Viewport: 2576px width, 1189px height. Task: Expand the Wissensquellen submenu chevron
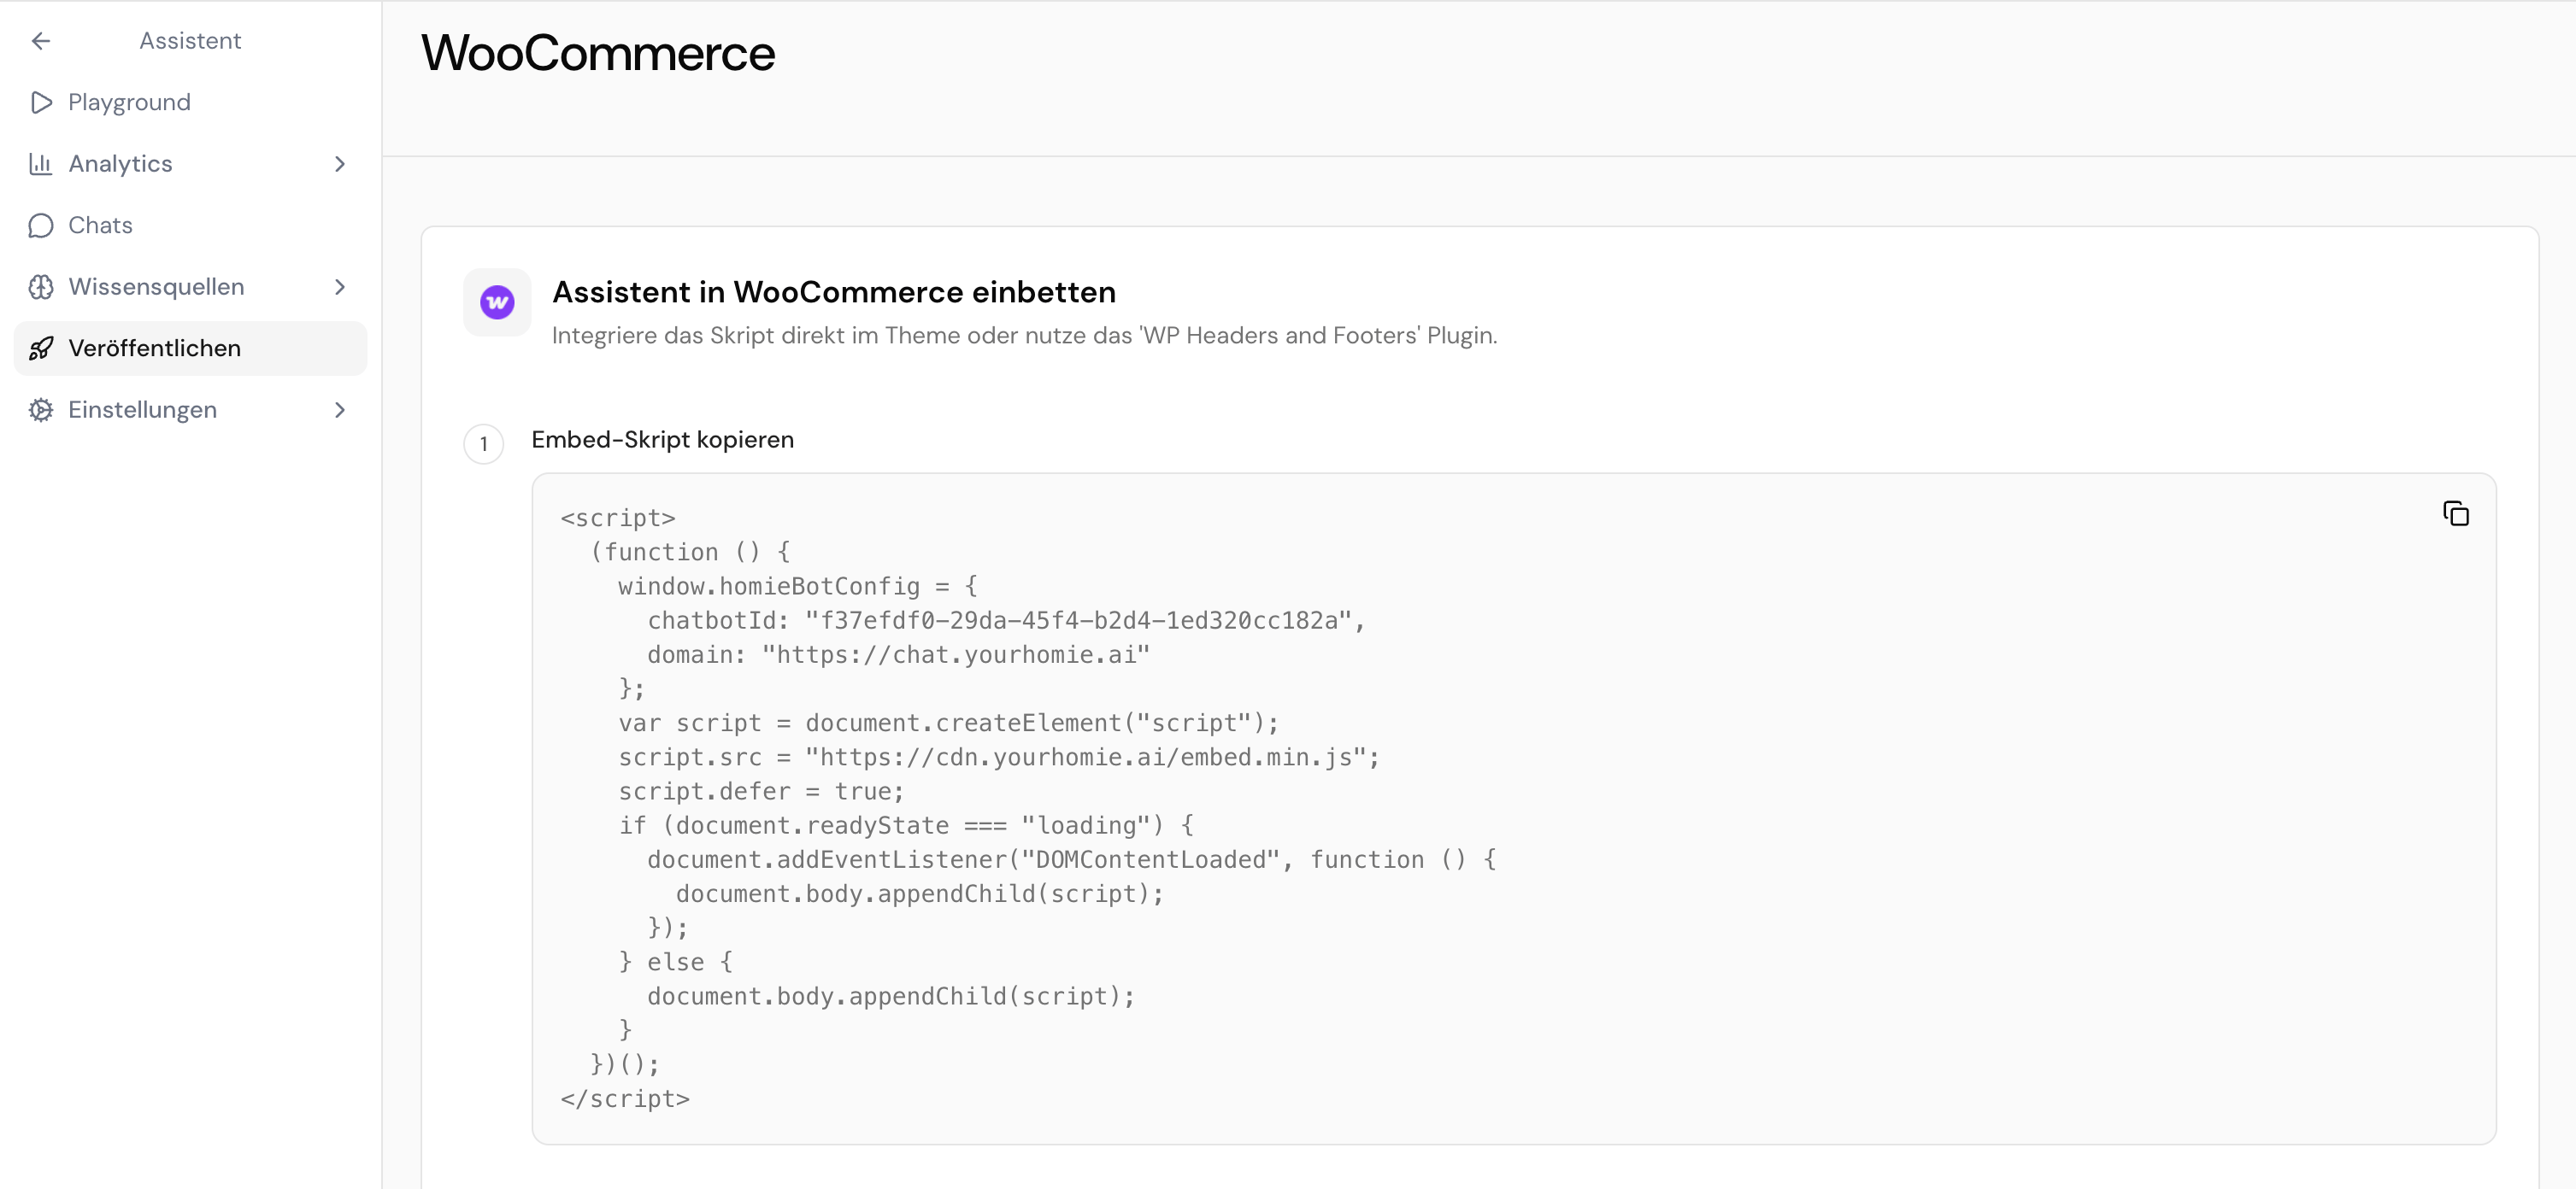[340, 287]
